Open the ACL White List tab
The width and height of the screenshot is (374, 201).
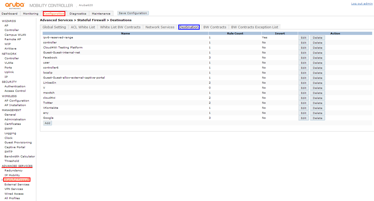[83, 27]
